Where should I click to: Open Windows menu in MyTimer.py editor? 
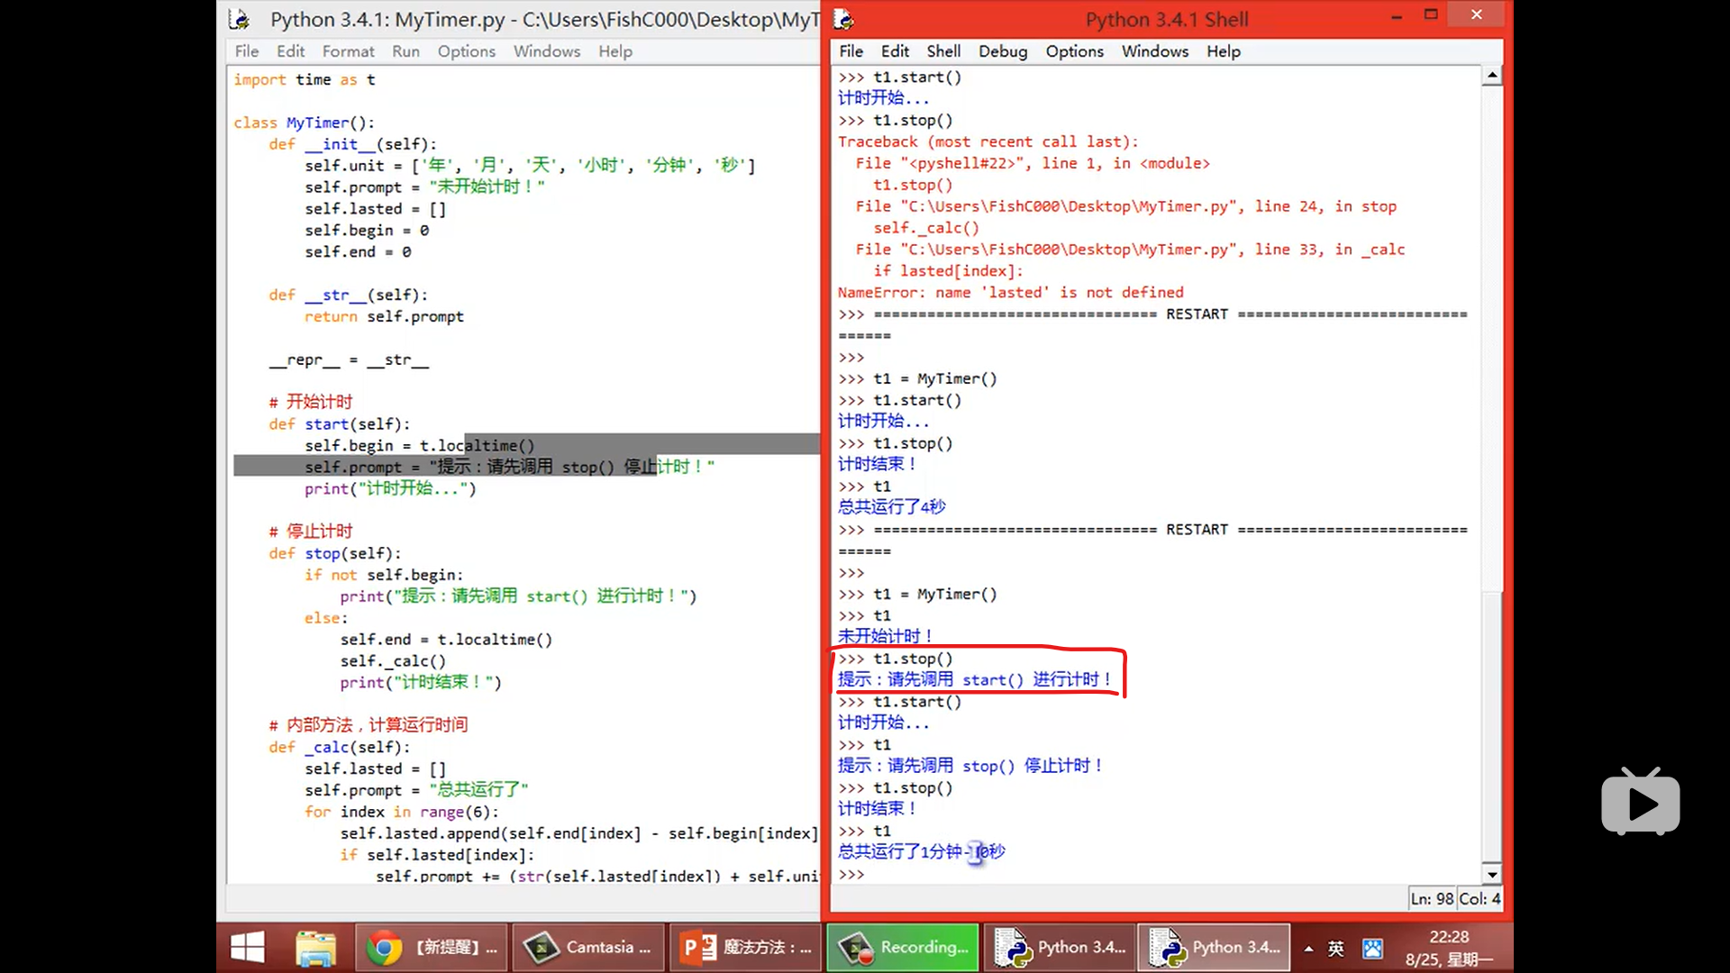[547, 51]
